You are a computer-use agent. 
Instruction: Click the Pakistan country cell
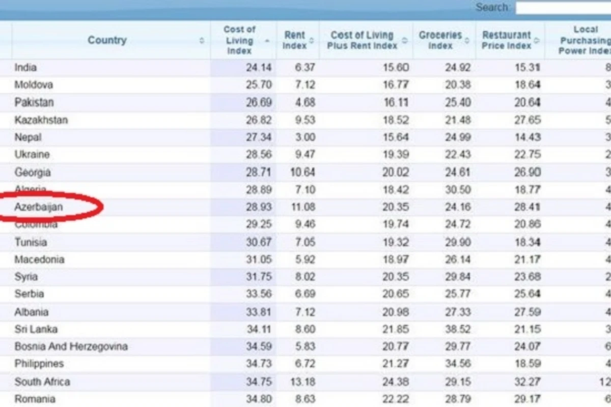click(x=34, y=102)
